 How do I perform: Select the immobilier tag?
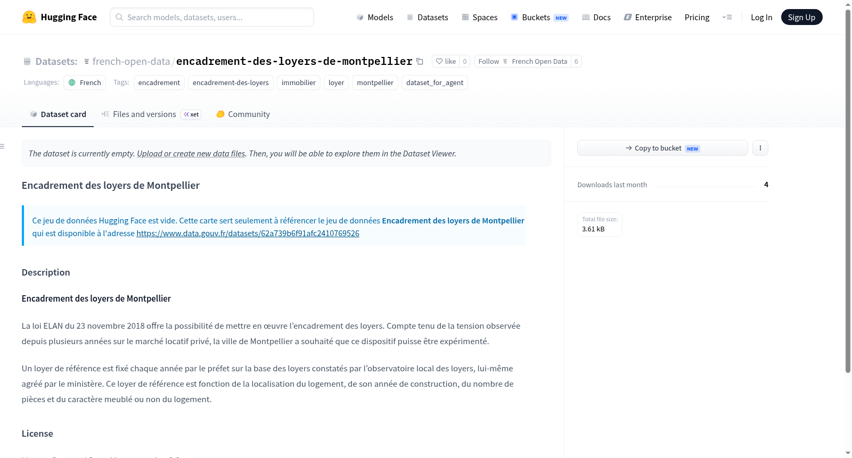(x=299, y=82)
